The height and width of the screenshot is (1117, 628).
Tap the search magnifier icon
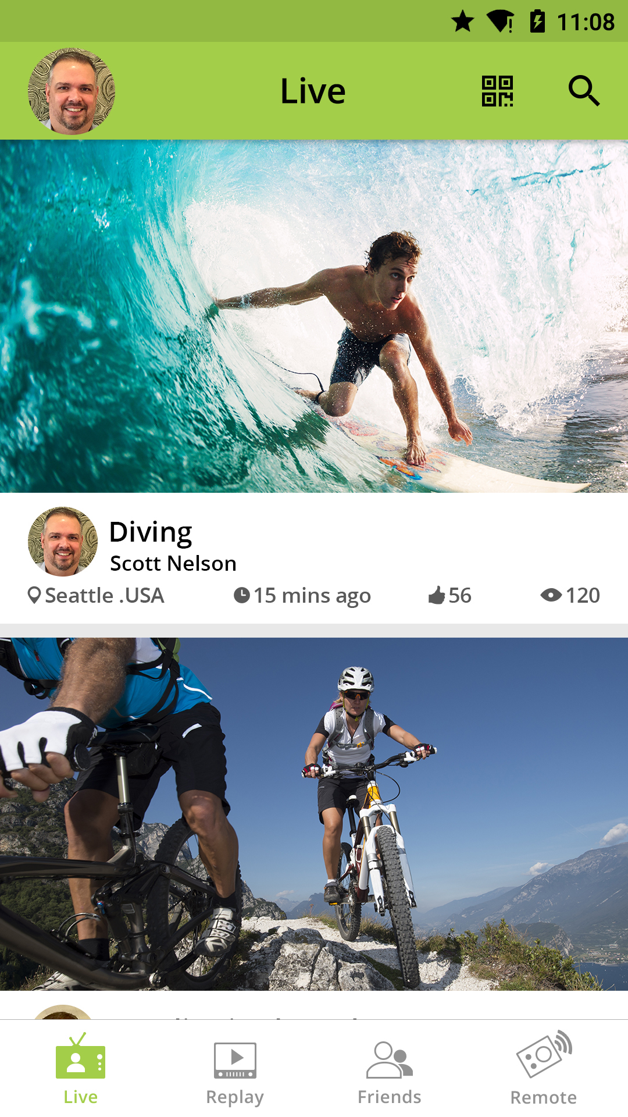coord(584,91)
